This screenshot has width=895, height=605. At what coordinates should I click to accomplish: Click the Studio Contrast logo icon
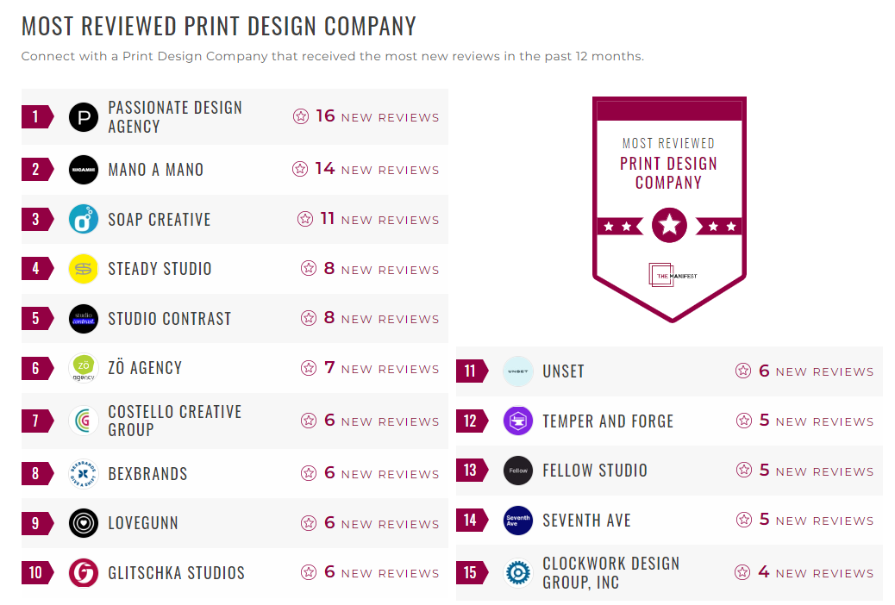coord(83,318)
